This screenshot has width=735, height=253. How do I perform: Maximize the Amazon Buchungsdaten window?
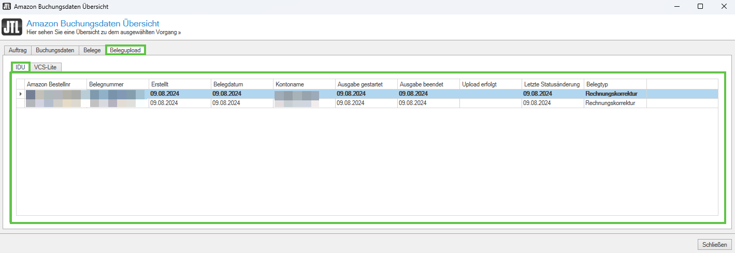click(x=700, y=6)
